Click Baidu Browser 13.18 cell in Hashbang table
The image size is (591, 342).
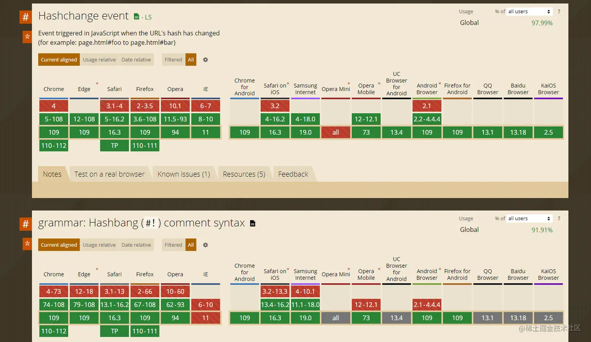[518, 318]
